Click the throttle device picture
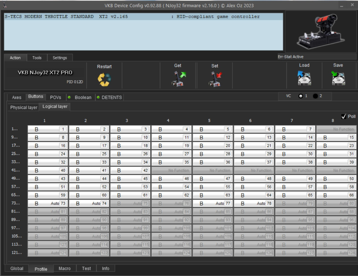358x276 pixels. [x=321, y=32]
